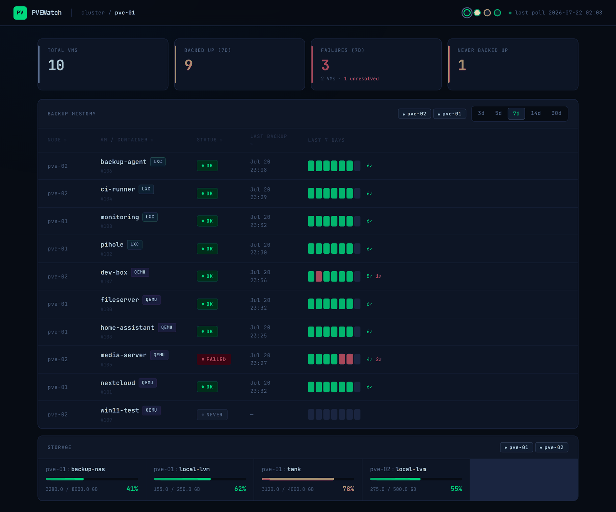Click the pve-02 local-lvm usage bar at 55%
The width and height of the screenshot is (616, 512).
click(x=416, y=479)
